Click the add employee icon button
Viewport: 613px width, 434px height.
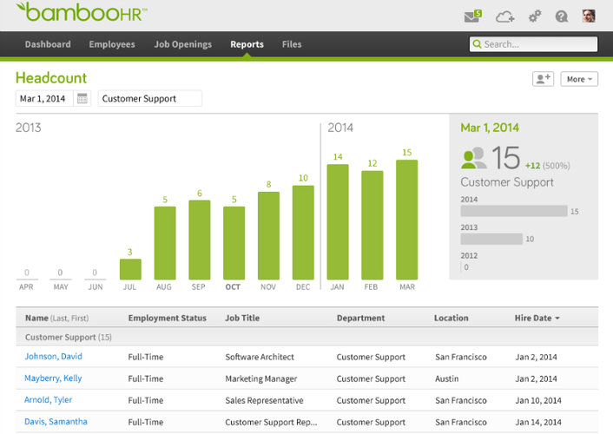pos(543,79)
